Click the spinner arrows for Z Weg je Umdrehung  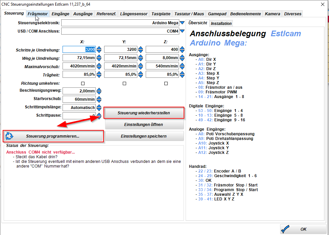[182, 58]
